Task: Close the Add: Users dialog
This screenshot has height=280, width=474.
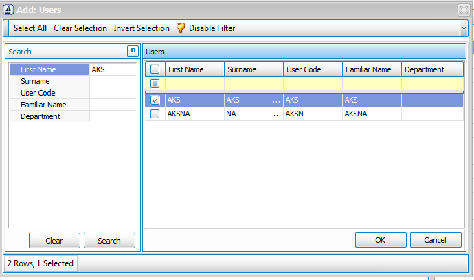Action: pos(464,10)
